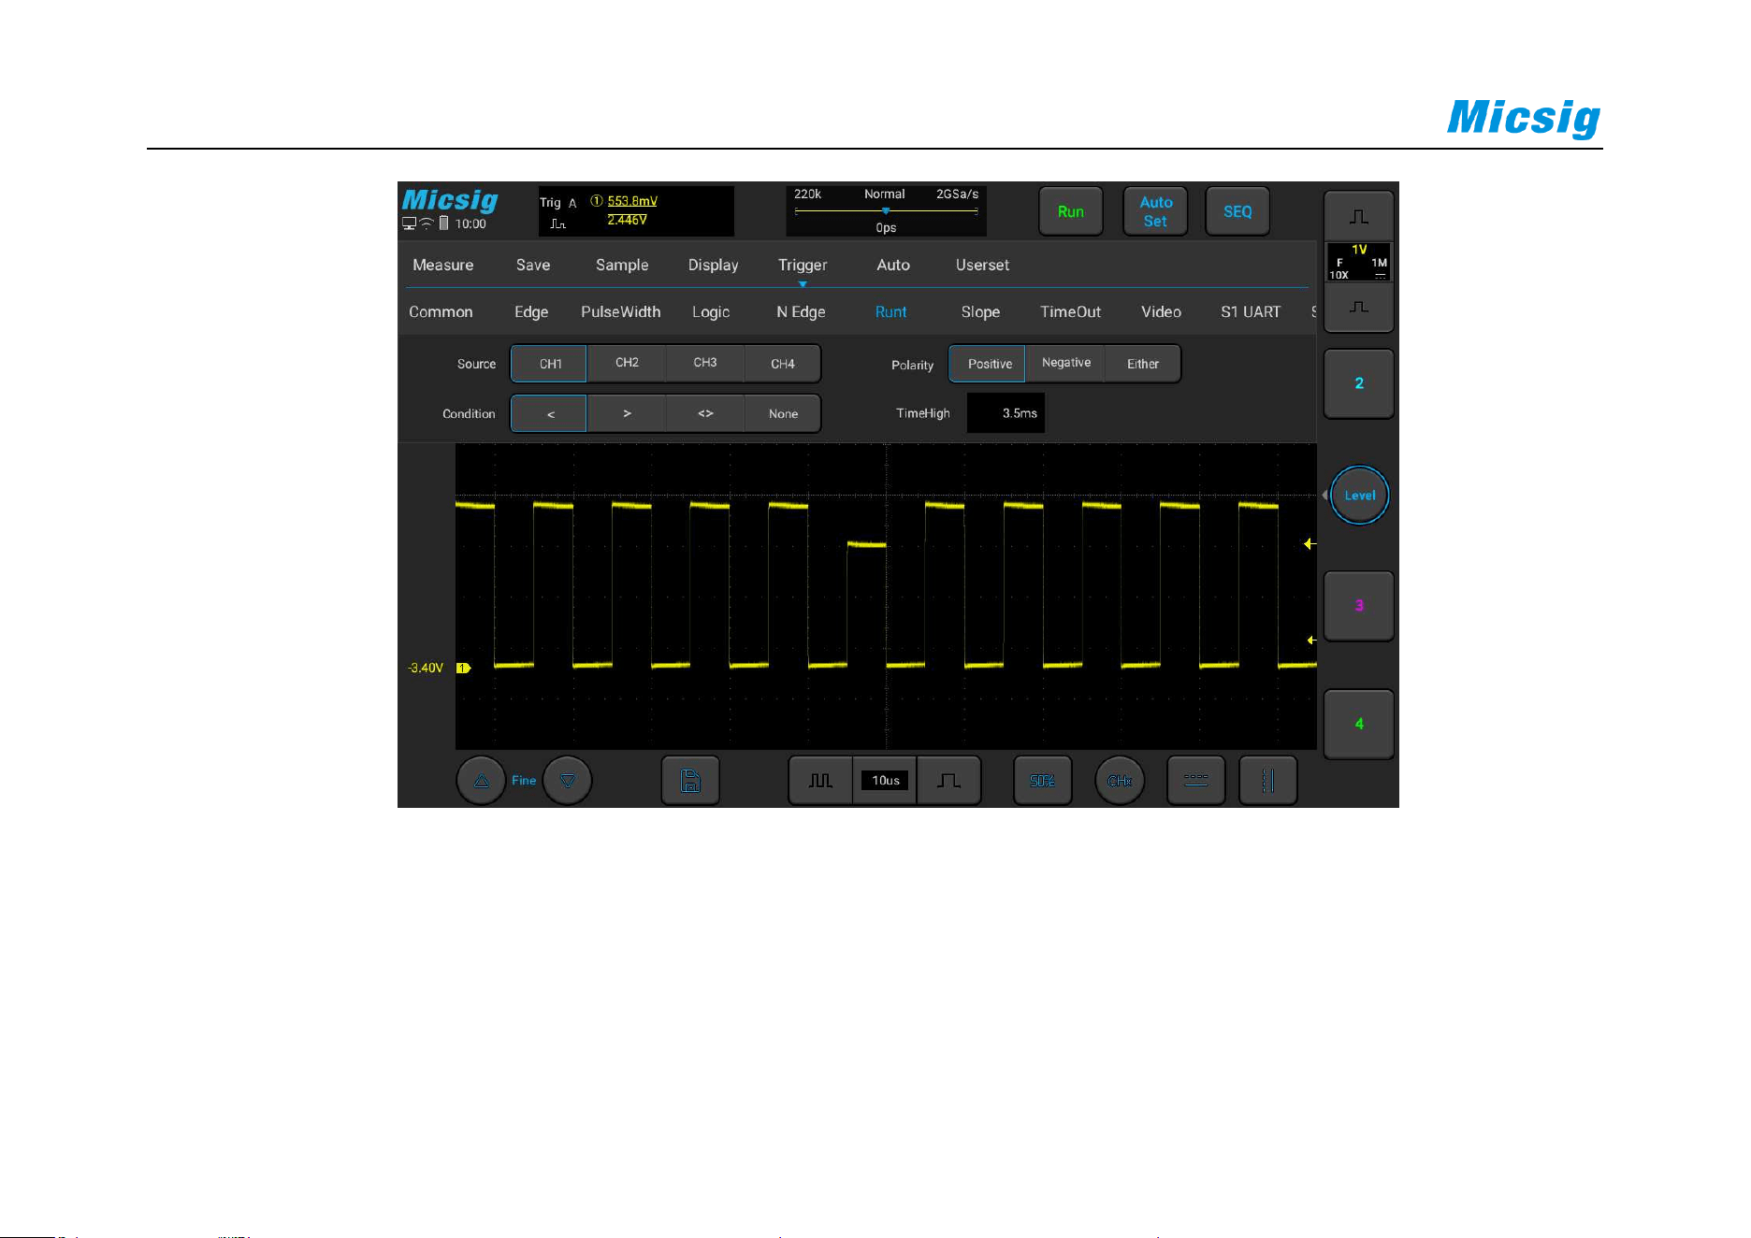Tap the TimeHigh 3.5ms value field
The height and width of the screenshot is (1238, 1751).
tap(1006, 412)
